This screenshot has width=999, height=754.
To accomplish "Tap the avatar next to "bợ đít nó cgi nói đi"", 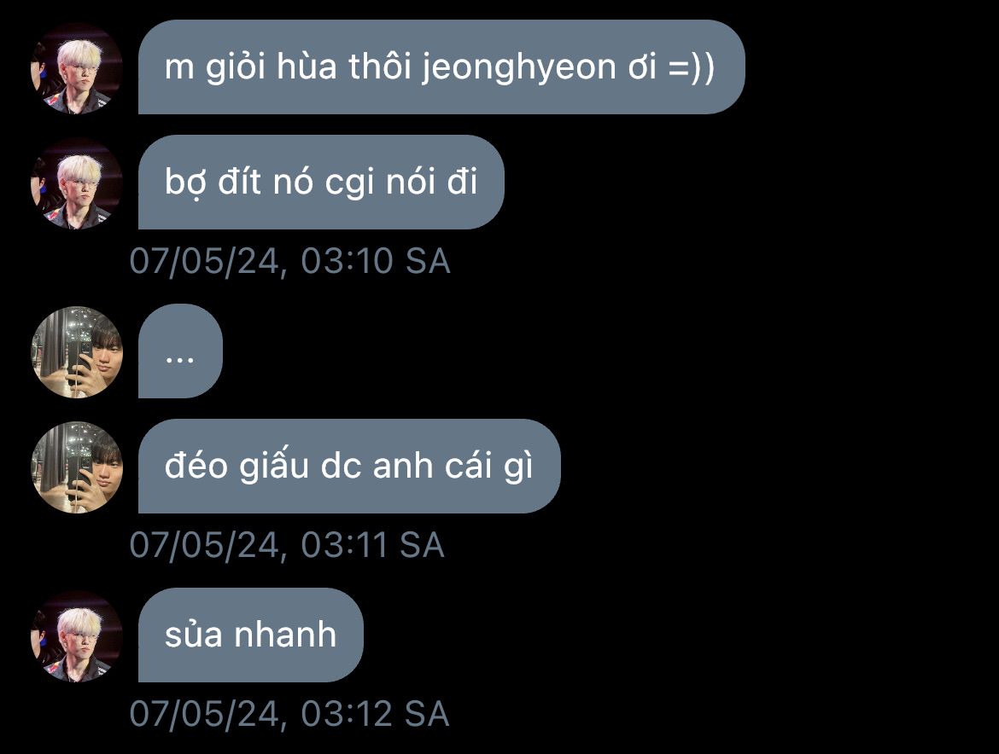I will [x=77, y=183].
